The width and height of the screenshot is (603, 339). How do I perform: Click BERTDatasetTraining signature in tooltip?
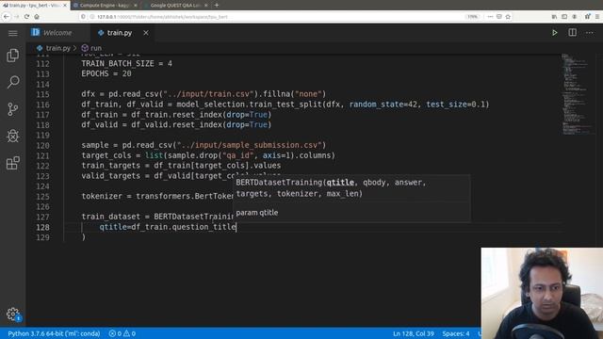point(331,188)
